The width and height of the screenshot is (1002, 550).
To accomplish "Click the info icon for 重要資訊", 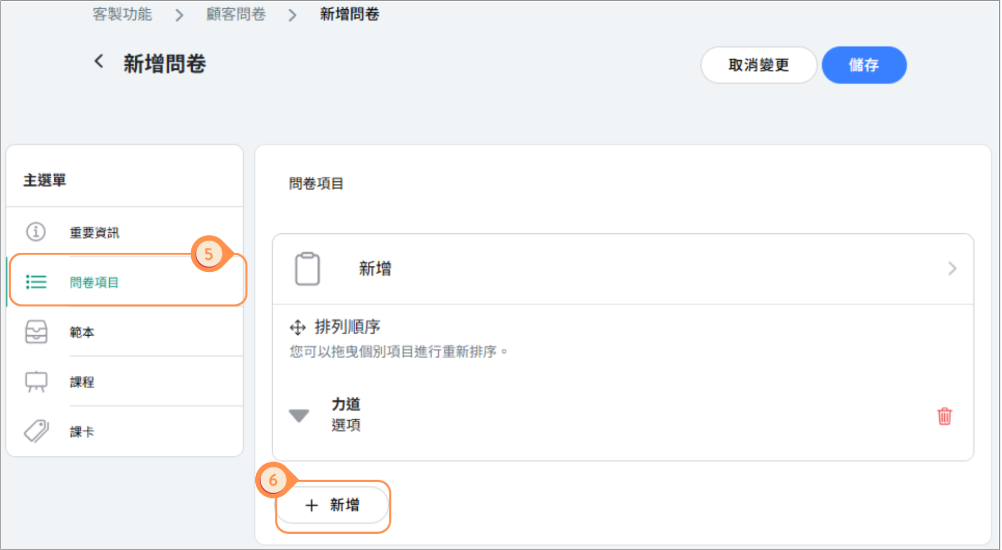I will point(36,232).
